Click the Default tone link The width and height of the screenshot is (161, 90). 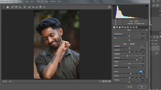132,44
